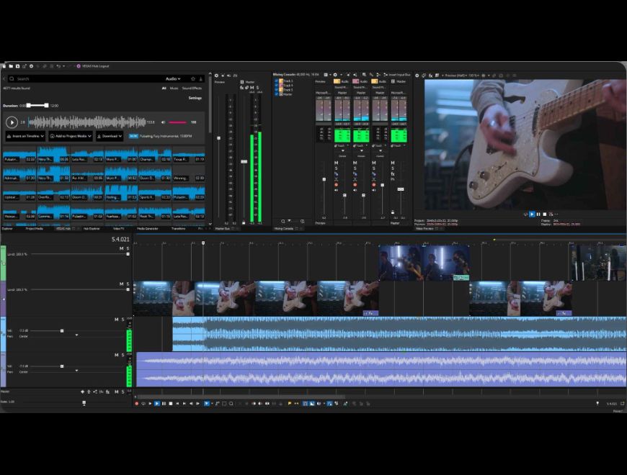Filter results by Sound Effects
Screen dimensions: 627x475
tap(192, 89)
